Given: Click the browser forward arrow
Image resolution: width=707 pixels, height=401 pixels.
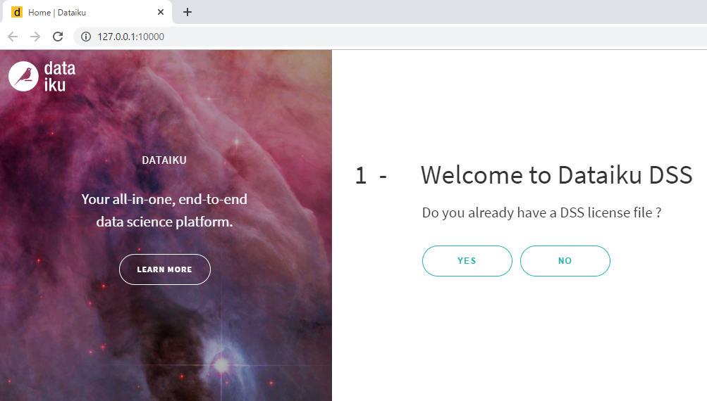Looking at the screenshot, I should 35,37.
